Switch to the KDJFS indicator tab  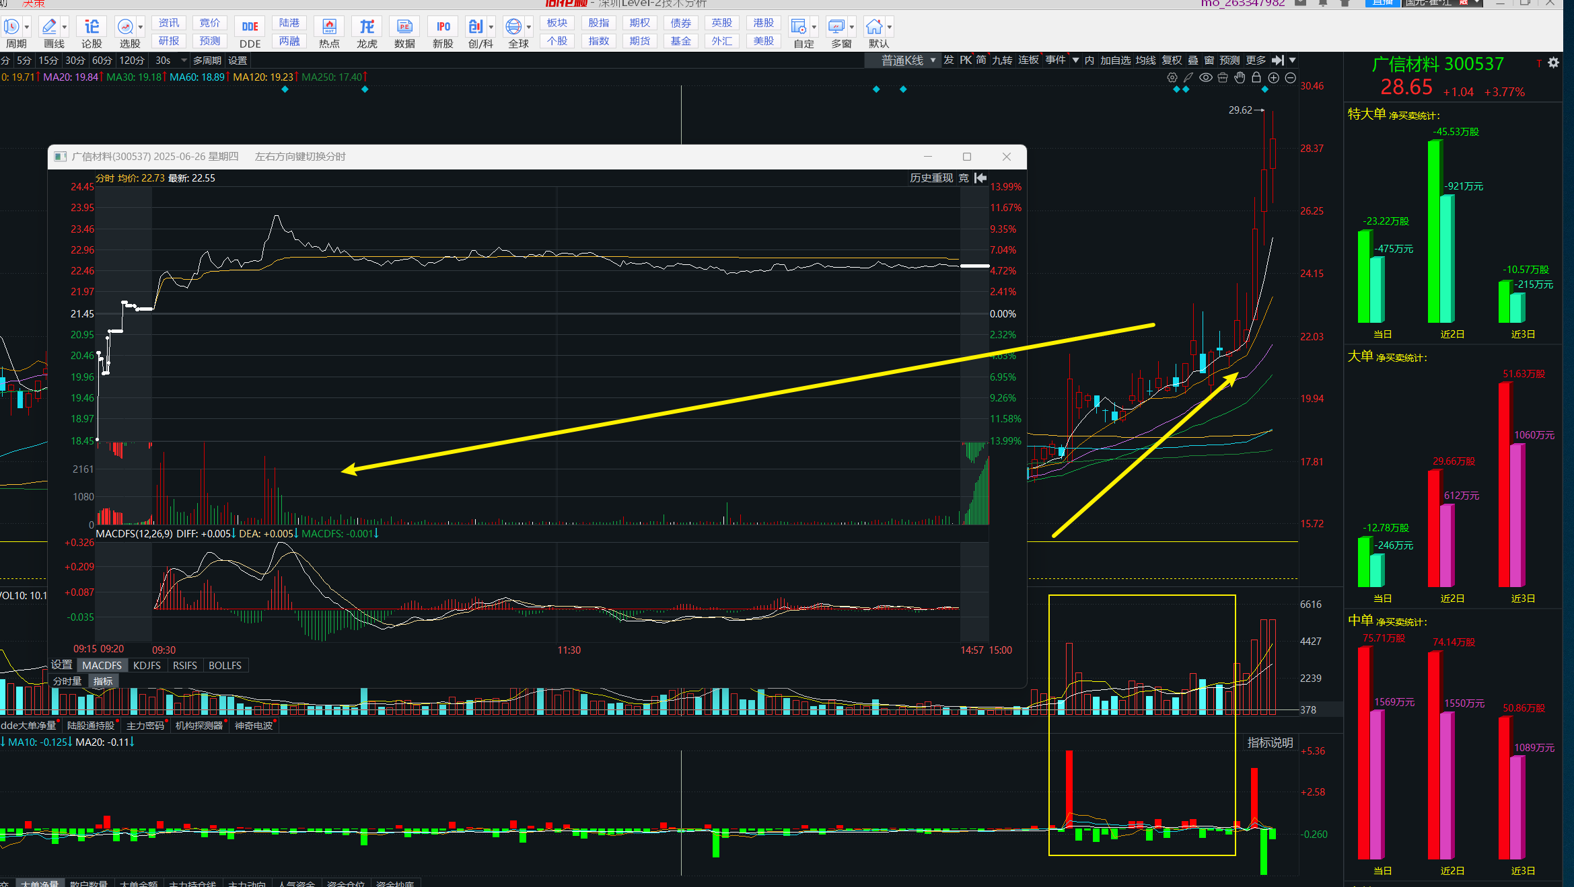[x=147, y=665]
